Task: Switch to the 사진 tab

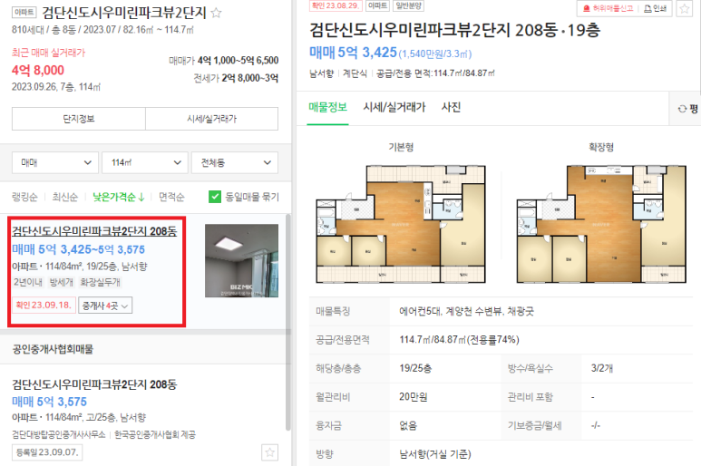Action: pyautogui.click(x=451, y=107)
